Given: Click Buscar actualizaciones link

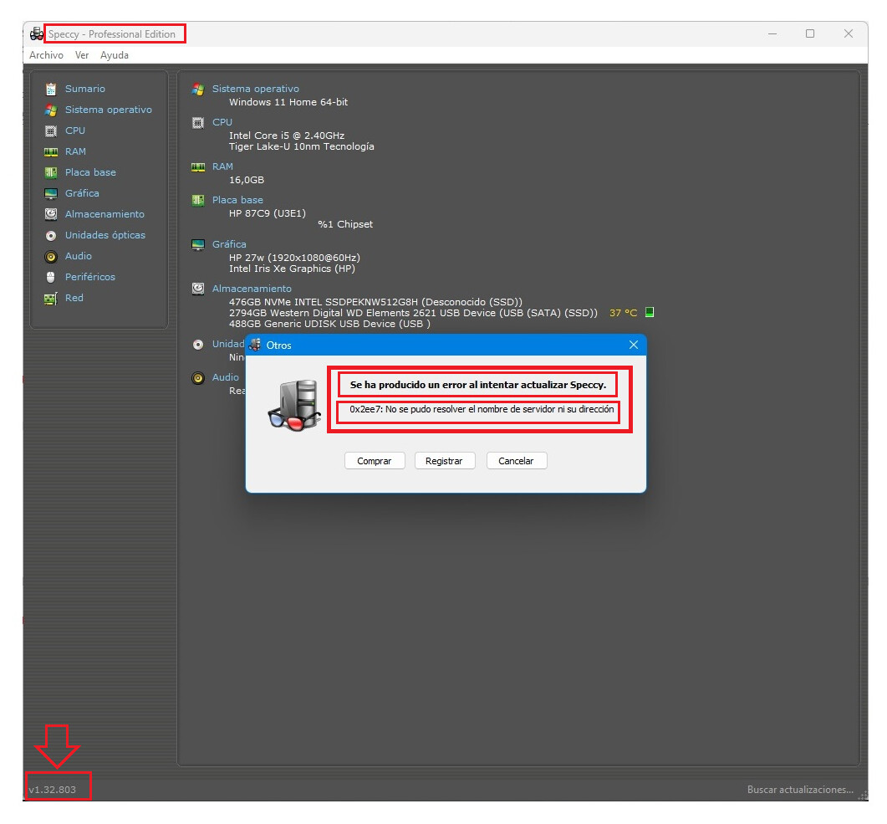Looking at the screenshot, I should tap(800, 790).
